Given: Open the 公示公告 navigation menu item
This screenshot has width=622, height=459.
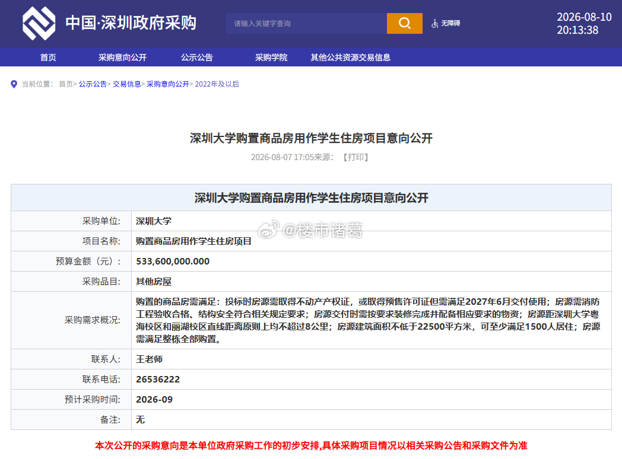Looking at the screenshot, I should click(197, 58).
